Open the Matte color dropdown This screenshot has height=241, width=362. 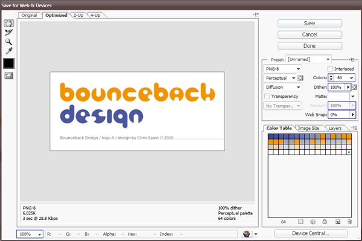click(x=353, y=97)
